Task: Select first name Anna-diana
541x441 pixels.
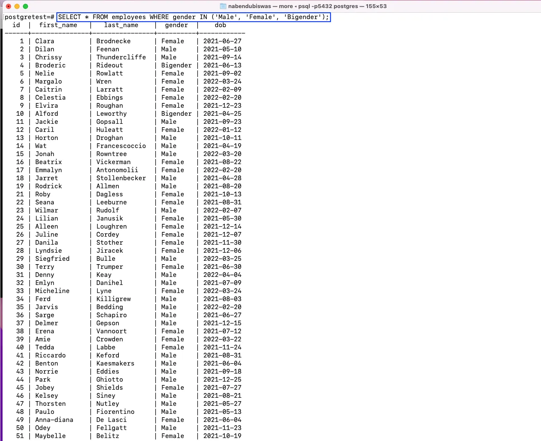Action: click(54, 420)
